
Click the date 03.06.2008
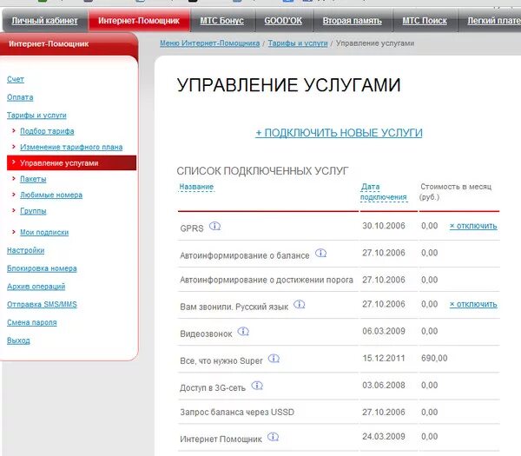(384, 385)
